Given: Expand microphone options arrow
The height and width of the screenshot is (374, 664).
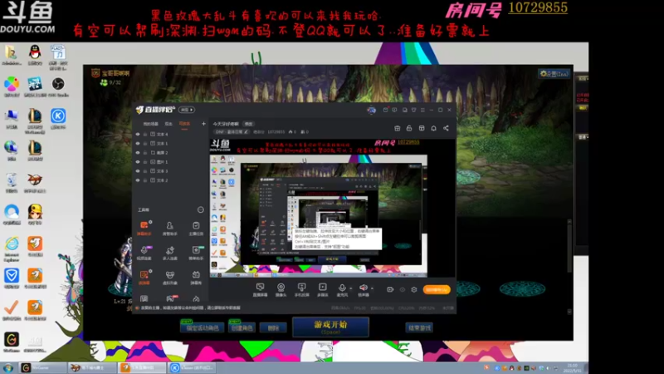Looking at the screenshot, I should tap(350, 289).
